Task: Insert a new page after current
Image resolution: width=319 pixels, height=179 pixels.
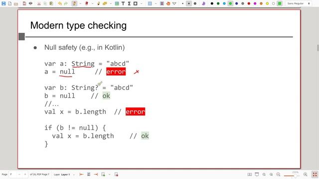Action: (x=103, y=175)
